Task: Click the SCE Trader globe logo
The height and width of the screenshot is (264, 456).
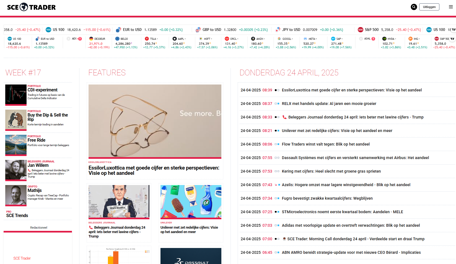Action: pyautogui.click(x=24, y=7)
